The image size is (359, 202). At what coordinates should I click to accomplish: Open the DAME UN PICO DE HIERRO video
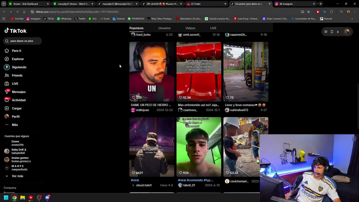tap(152, 72)
